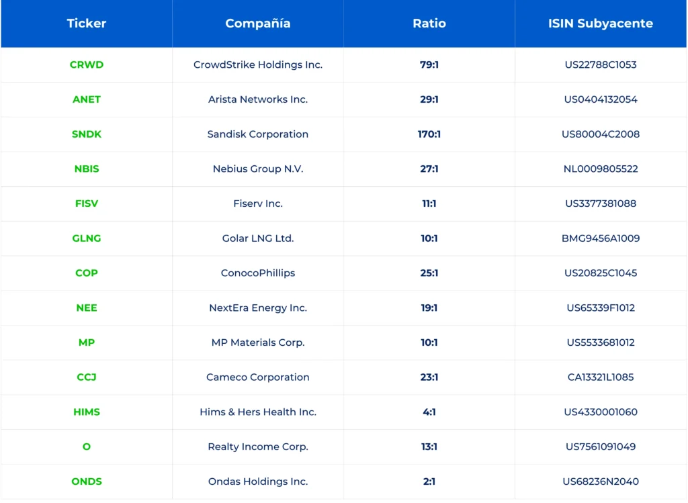
Task: Click ISIN US4330001060
Action: (x=601, y=412)
